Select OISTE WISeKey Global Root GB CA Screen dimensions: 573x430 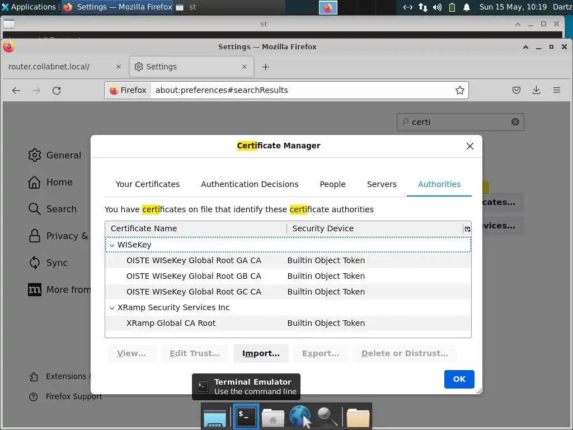tap(288, 276)
